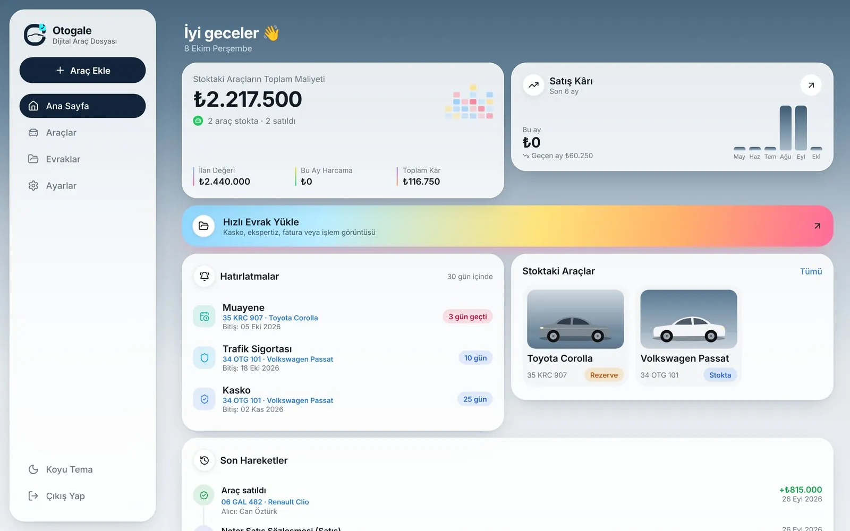Click the gear icon next to Ayarlar
The height and width of the screenshot is (531, 850).
tap(33, 185)
